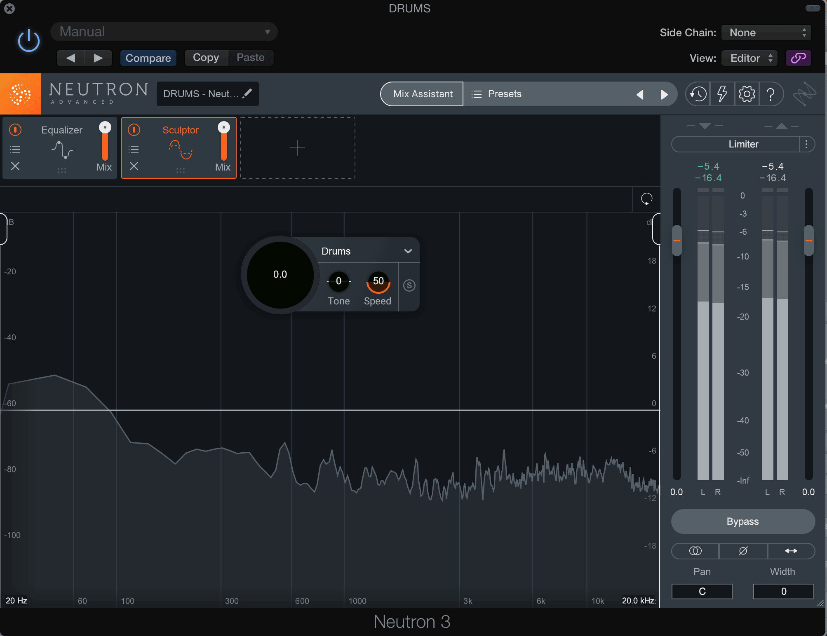Toggle the Sculptor solo S button
The image size is (827, 636).
[x=409, y=285]
